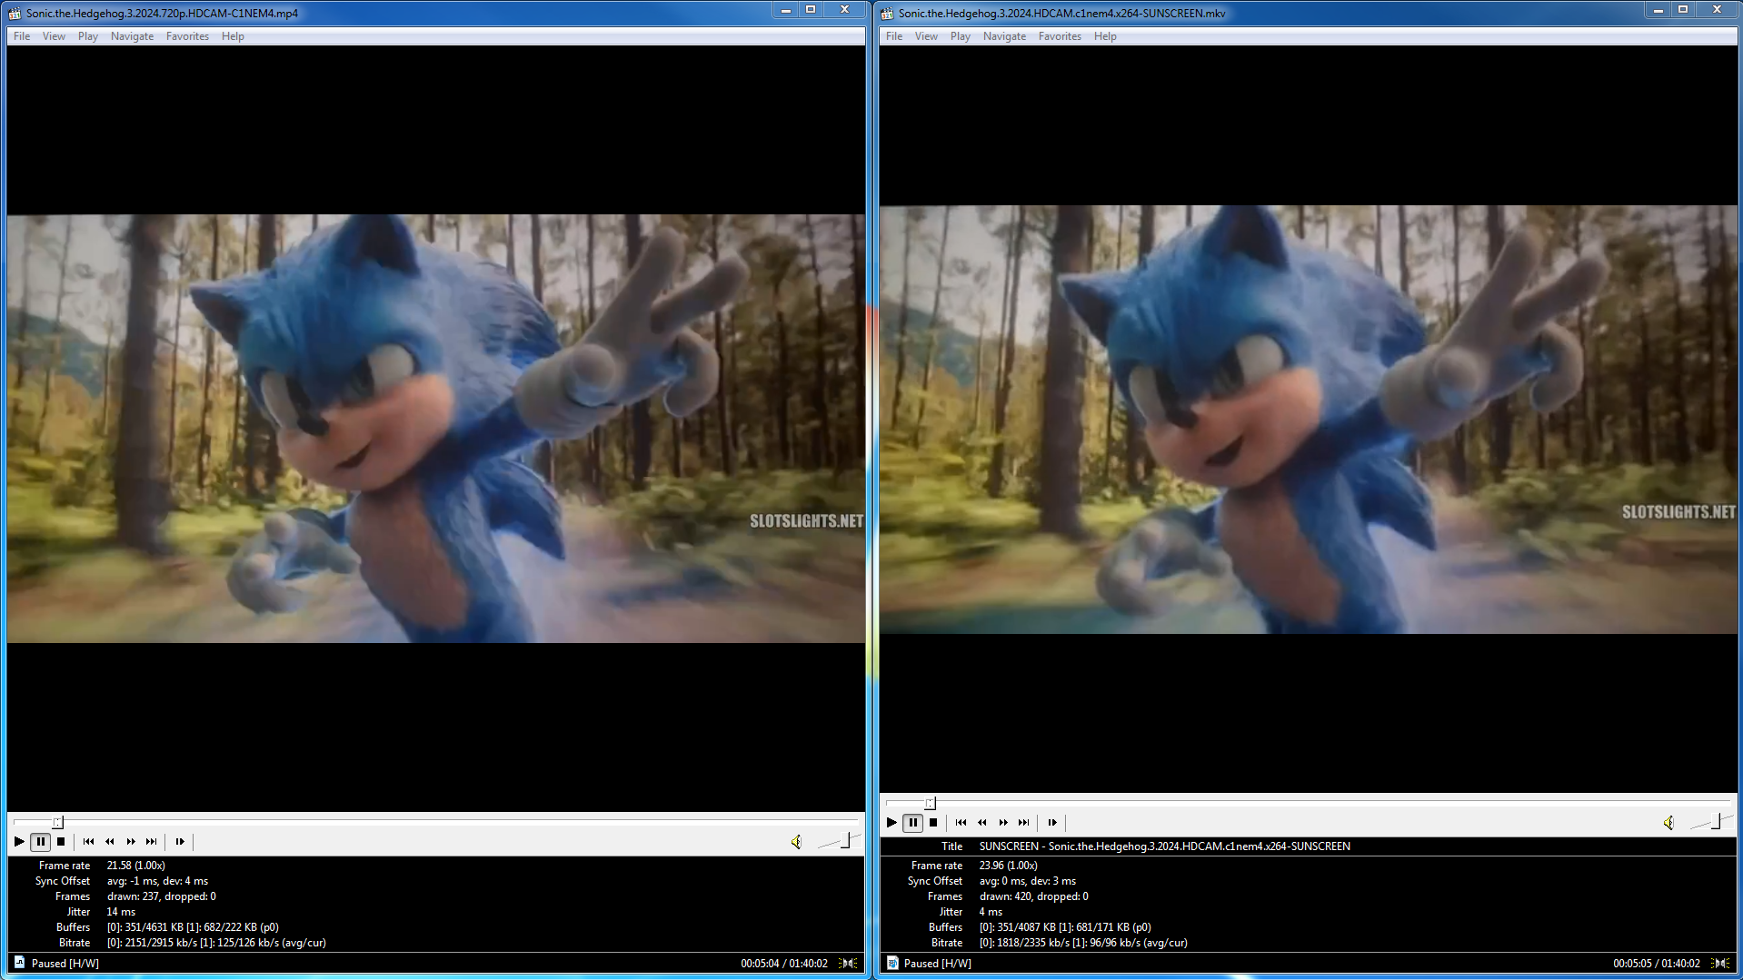Click audio icon in left status bar
1743x980 pixels.
(849, 963)
